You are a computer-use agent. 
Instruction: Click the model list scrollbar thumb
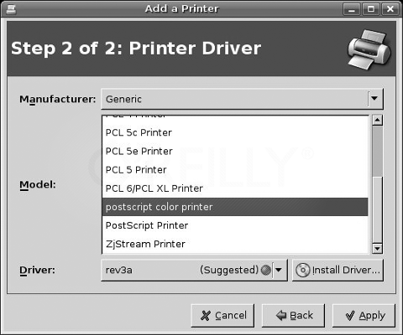[x=378, y=151]
